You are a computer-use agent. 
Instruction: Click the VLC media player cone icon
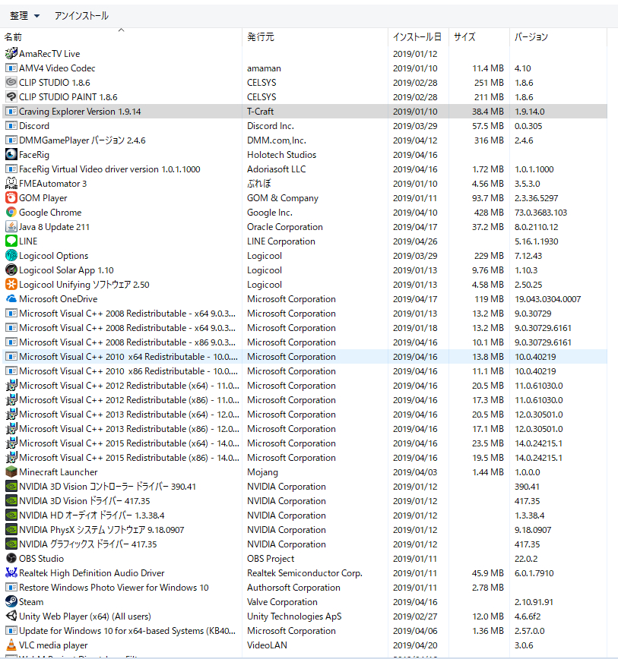(11, 645)
